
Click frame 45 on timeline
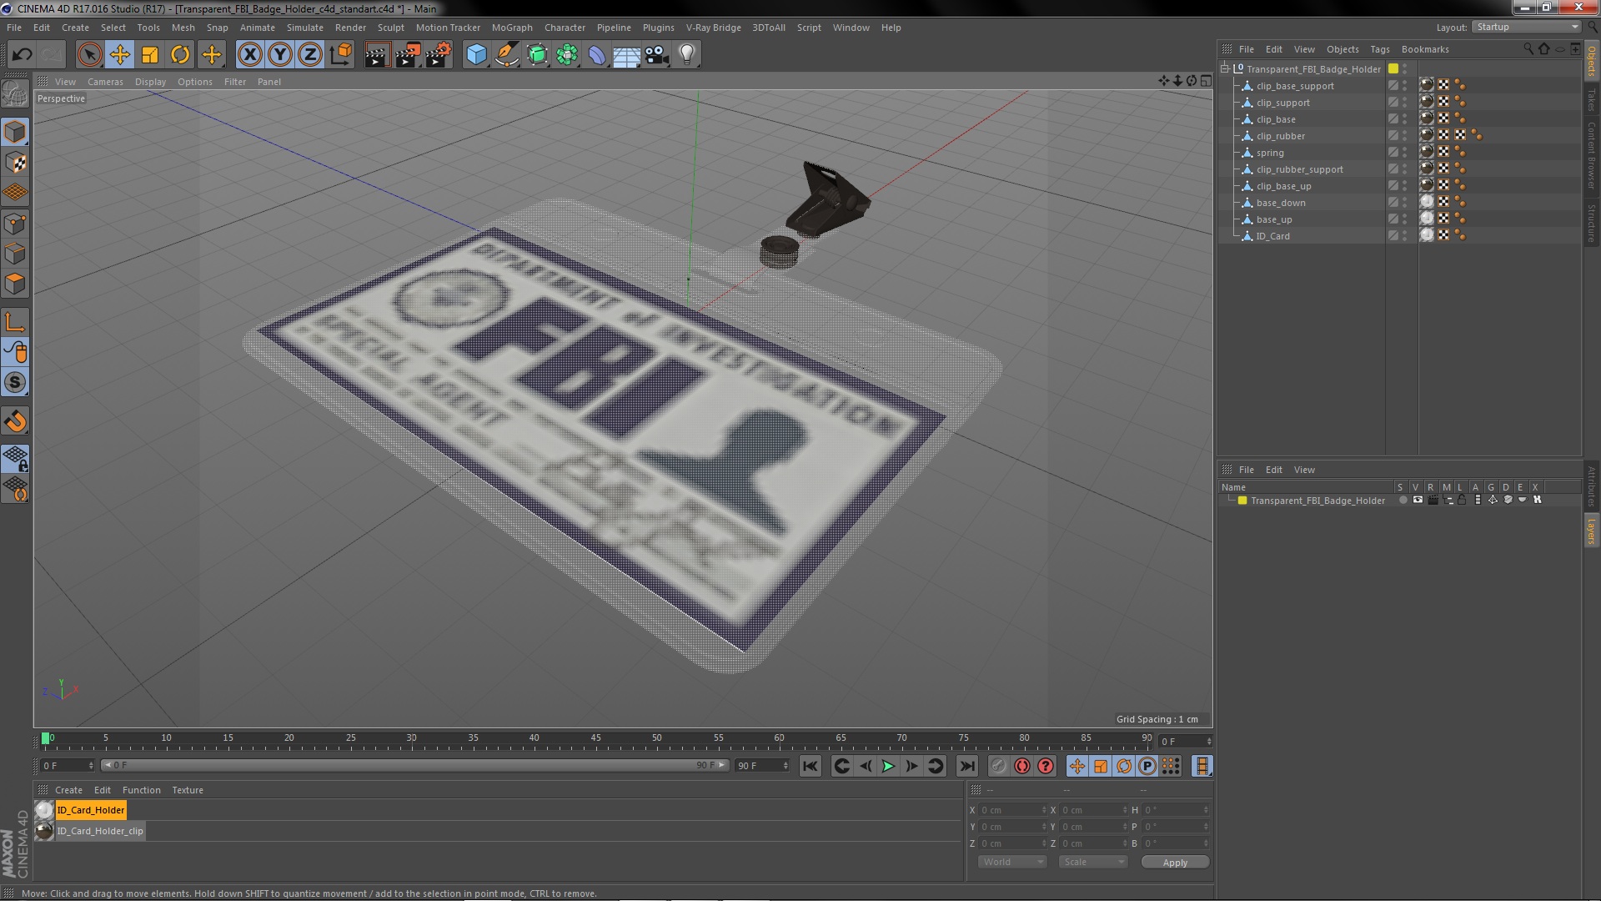(x=595, y=740)
